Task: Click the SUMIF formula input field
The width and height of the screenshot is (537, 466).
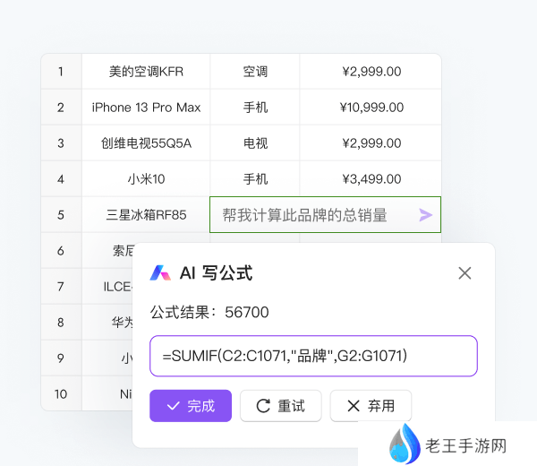Action: point(314,356)
